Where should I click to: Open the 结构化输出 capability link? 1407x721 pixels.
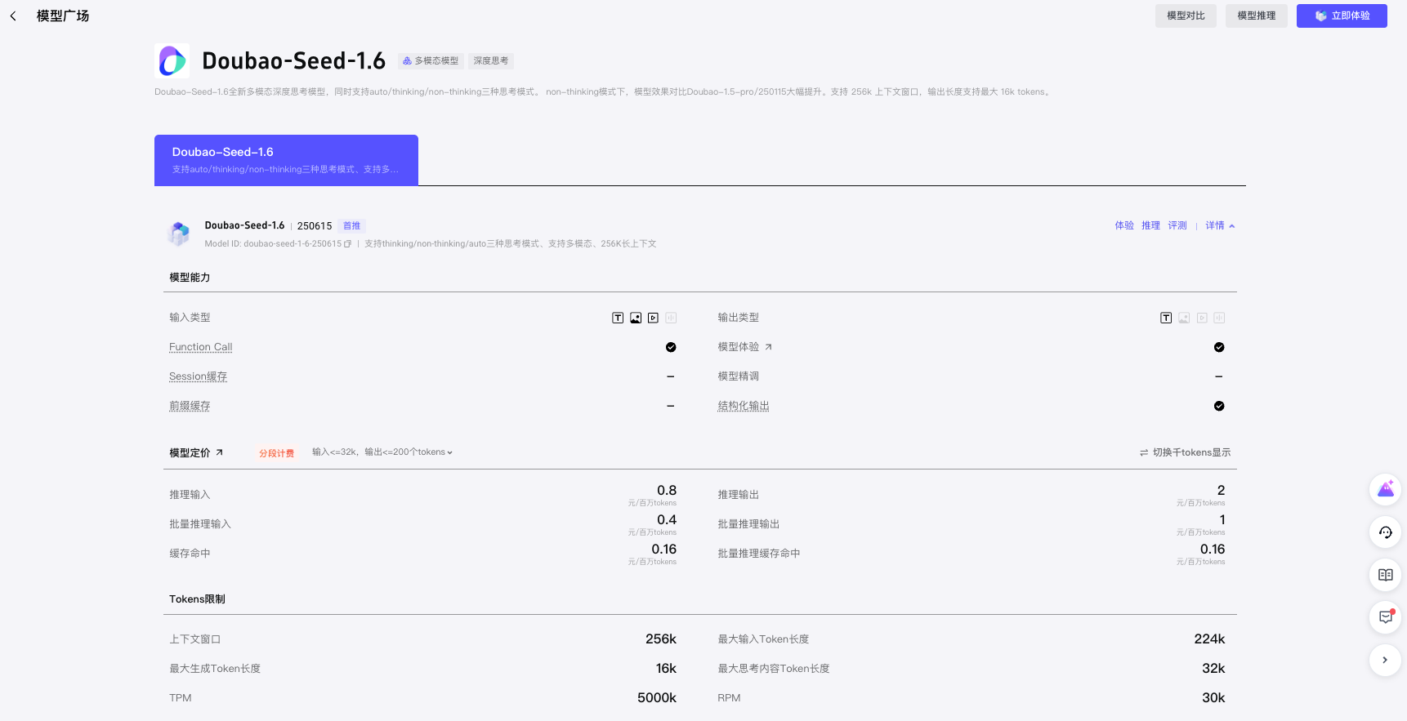point(744,406)
